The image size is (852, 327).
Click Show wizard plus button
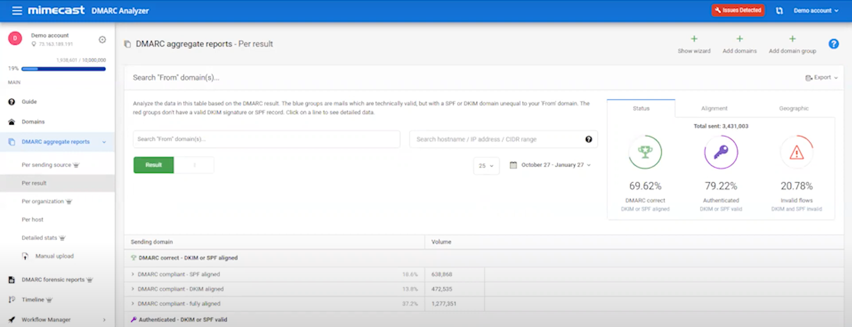(694, 44)
